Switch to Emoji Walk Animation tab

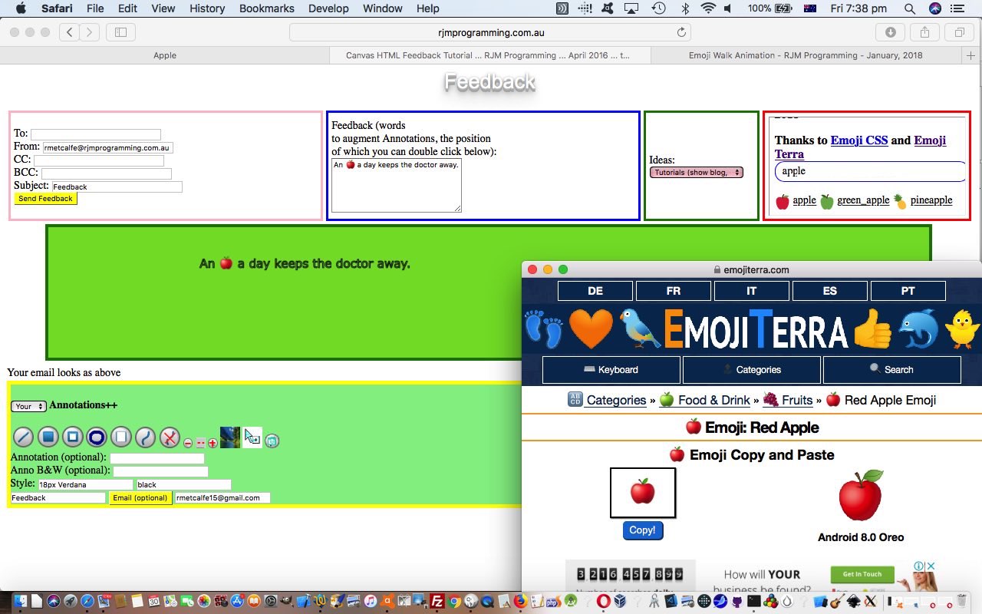click(806, 55)
